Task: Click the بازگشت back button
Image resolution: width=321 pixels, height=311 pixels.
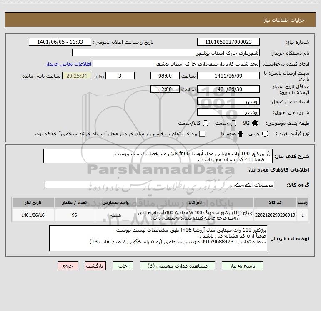Action: tap(95, 266)
